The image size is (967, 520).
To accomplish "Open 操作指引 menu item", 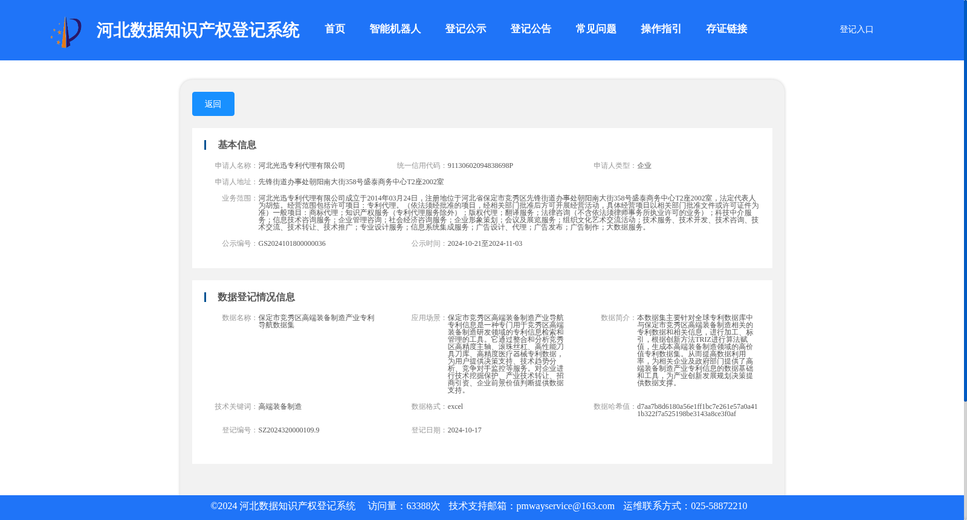I will click(x=661, y=29).
